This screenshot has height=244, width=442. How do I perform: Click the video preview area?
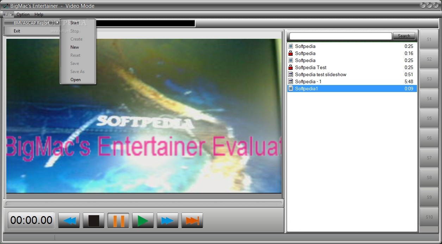pos(144,116)
